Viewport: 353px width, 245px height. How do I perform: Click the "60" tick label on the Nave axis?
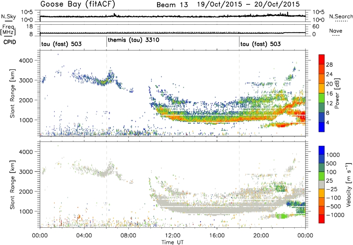315,27
